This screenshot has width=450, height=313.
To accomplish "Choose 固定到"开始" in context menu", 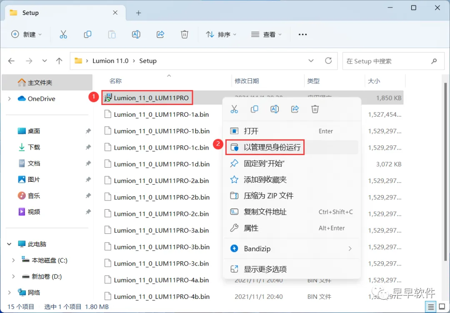I will (x=292, y=163).
